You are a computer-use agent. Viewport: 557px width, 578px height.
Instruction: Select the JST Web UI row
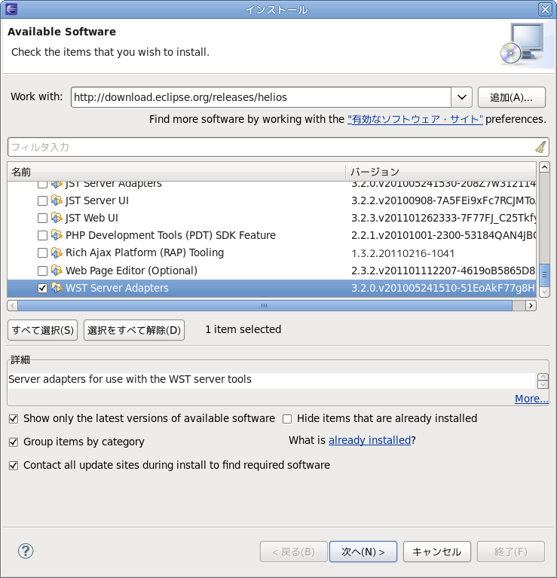[271, 218]
